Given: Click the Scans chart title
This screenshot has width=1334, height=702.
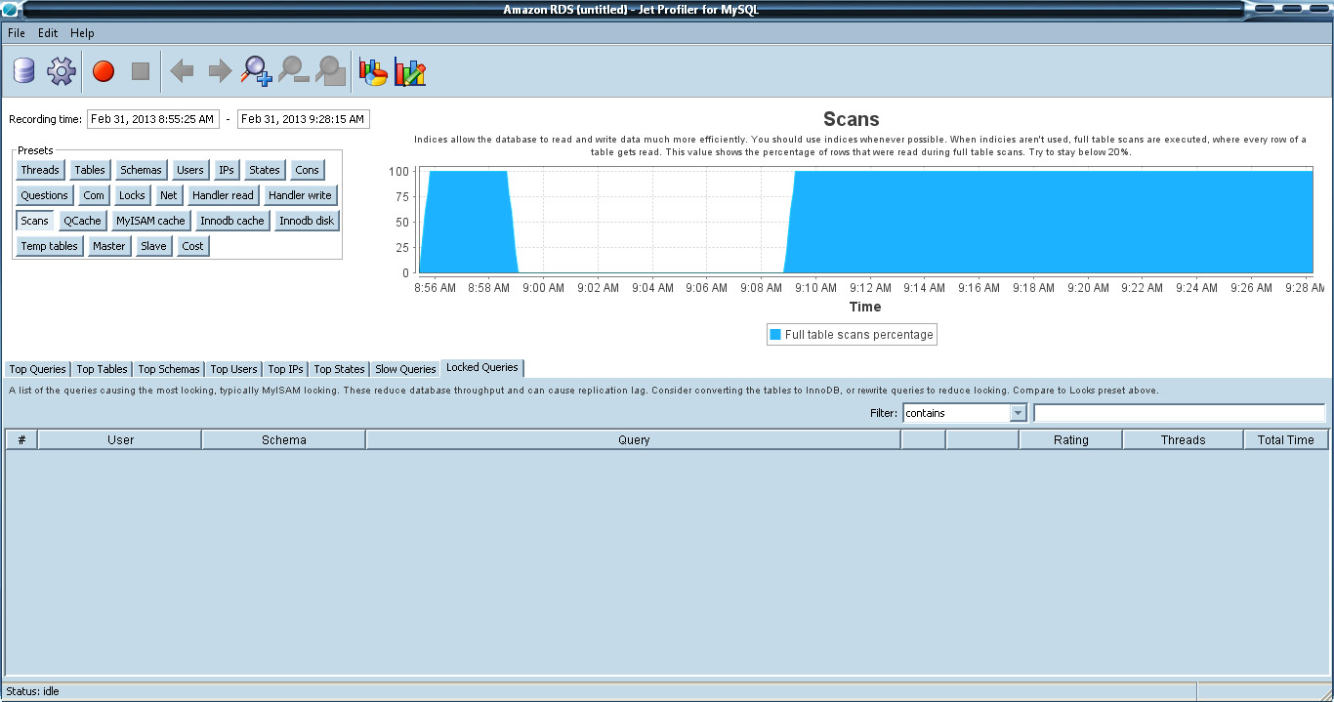Looking at the screenshot, I should [852, 119].
